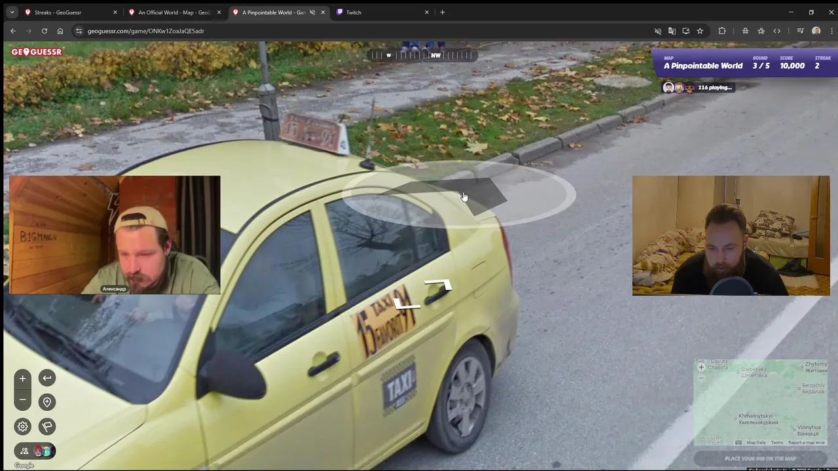Click the flag return-to-start button
838x471 pixels.
47,427
